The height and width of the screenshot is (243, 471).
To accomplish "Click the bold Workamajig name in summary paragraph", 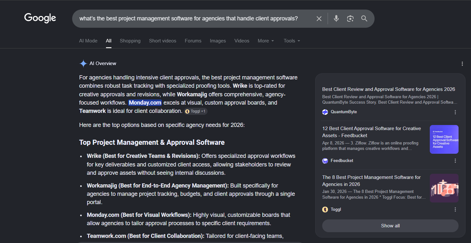I will (192, 94).
